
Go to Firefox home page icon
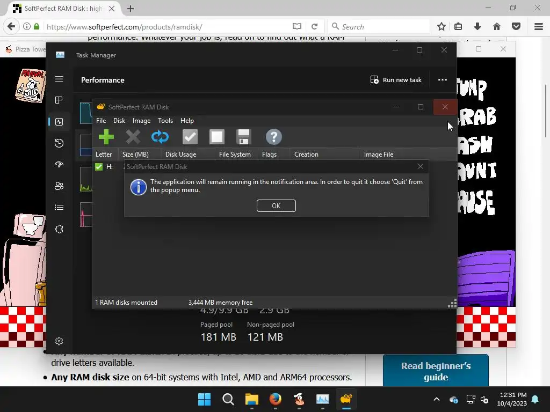click(497, 27)
